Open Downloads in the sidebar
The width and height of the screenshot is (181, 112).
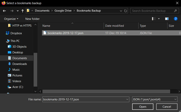[17, 64]
